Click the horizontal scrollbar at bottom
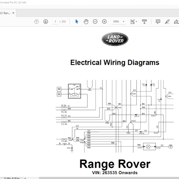179x179 pixels. click(x=109, y=178)
